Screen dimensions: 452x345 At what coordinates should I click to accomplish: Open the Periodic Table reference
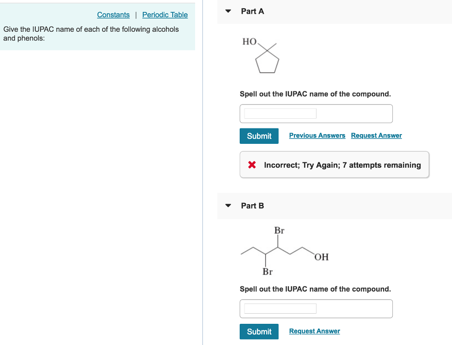tap(165, 15)
